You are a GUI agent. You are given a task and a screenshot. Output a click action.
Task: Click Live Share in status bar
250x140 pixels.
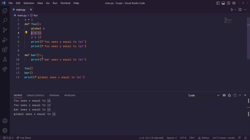pos(24,138)
